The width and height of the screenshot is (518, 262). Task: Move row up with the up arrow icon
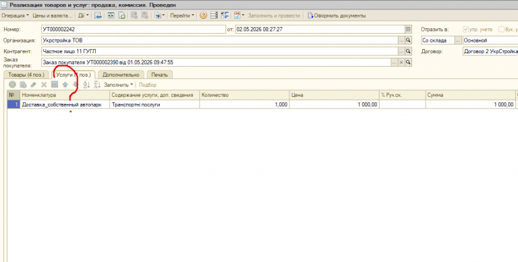tap(65, 85)
